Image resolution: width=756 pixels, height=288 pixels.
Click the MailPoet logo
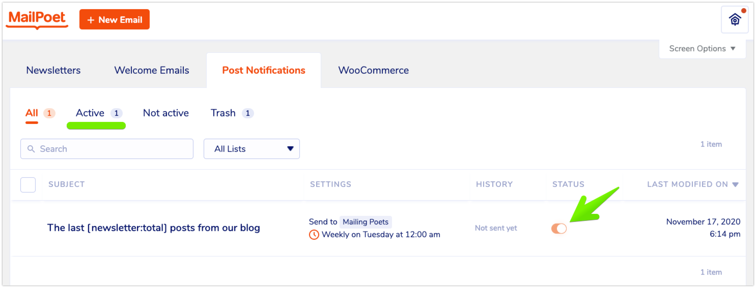tap(37, 19)
